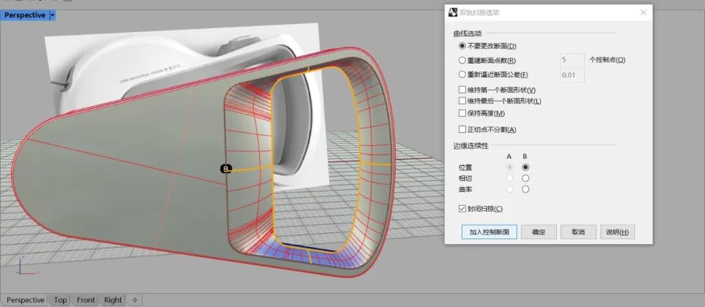Uncheck the 封闭扫掠 checkbox
This screenshot has height=307, width=705.
click(x=462, y=208)
